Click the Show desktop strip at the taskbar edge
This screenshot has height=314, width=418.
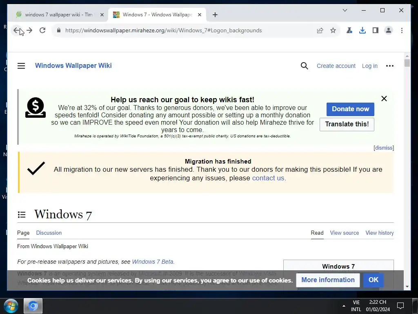pos(415,306)
